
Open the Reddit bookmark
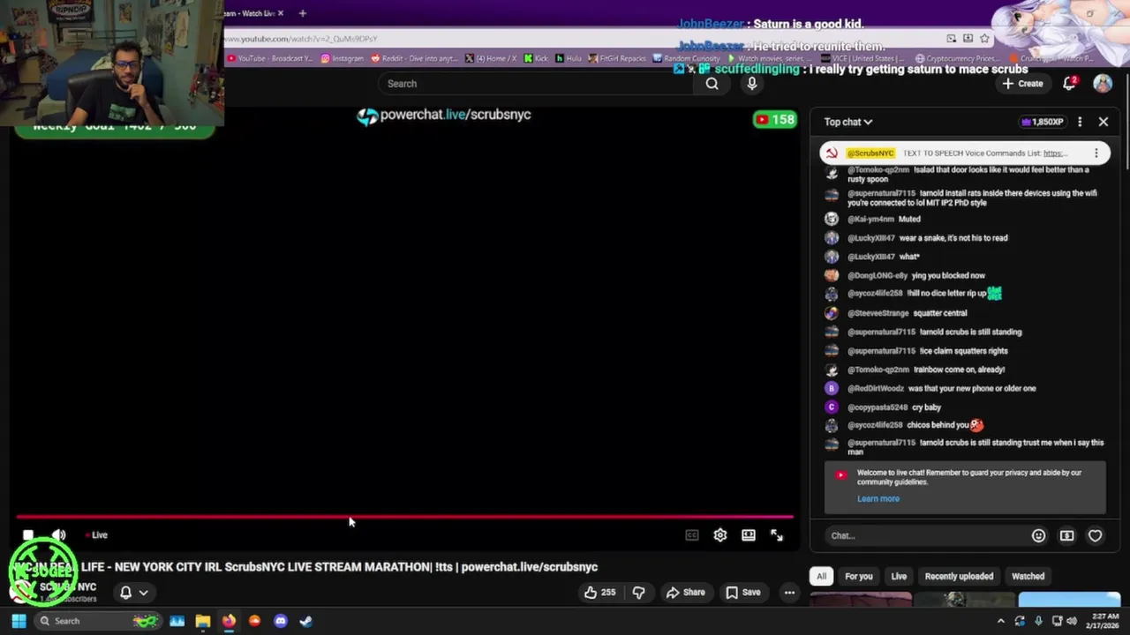[x=414, y=58]
